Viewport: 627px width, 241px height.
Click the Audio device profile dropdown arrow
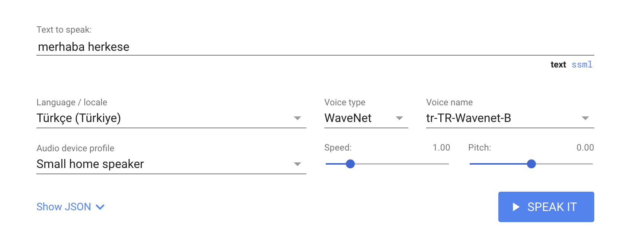pos(297,164)
